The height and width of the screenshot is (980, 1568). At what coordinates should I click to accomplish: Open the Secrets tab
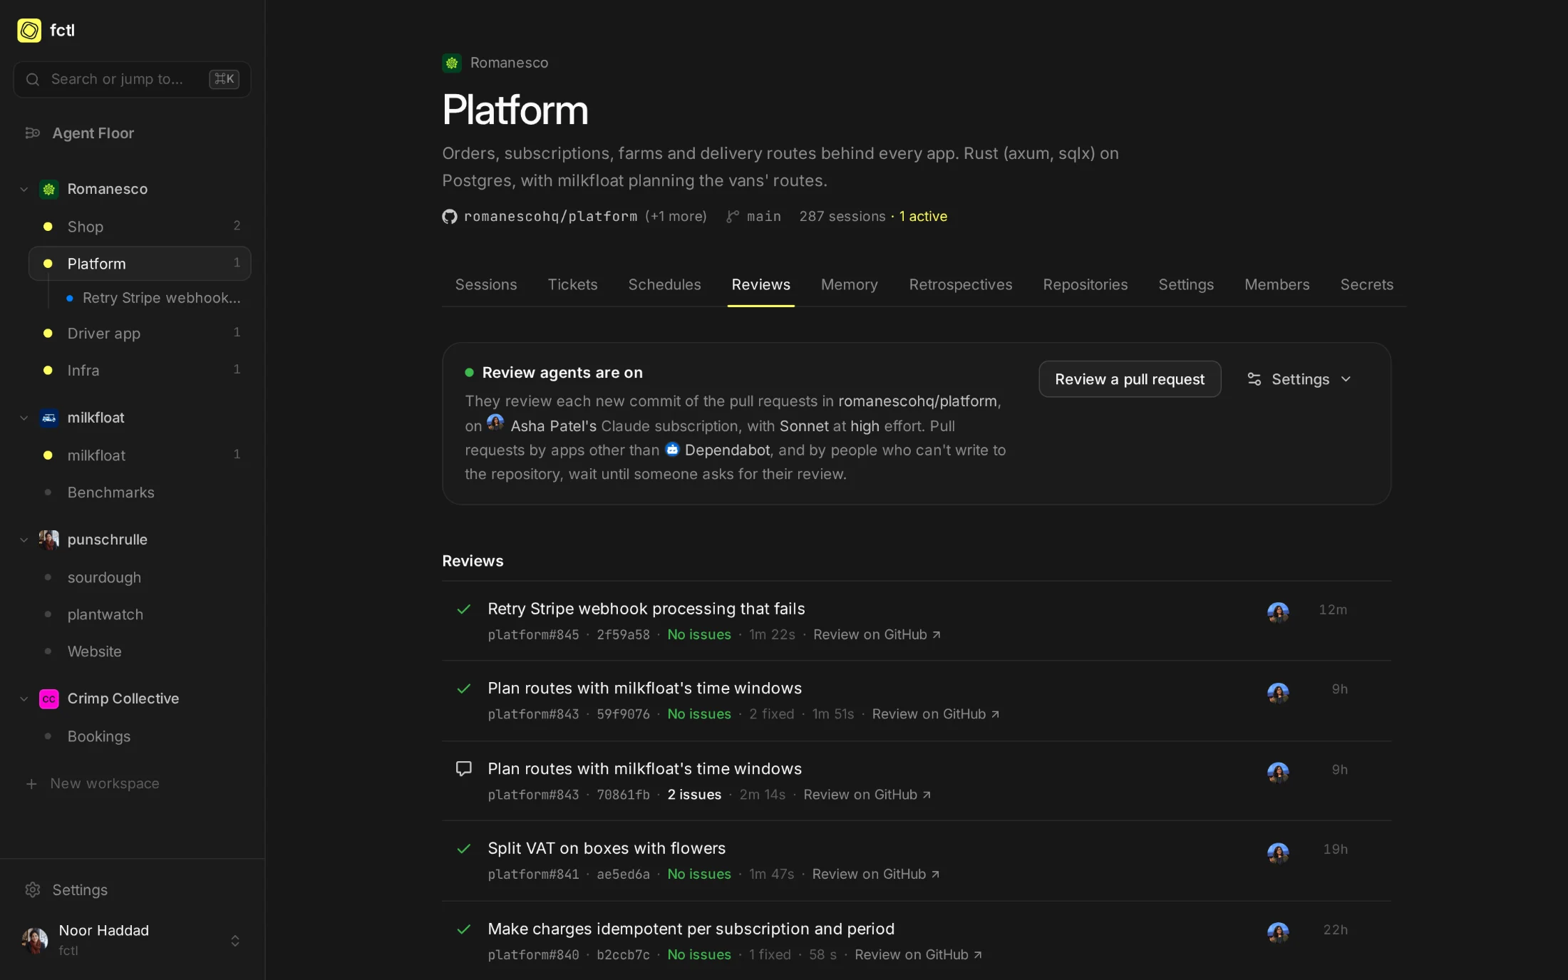pos(1366,284)
